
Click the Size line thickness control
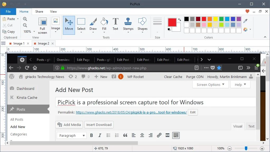point(157,25)
